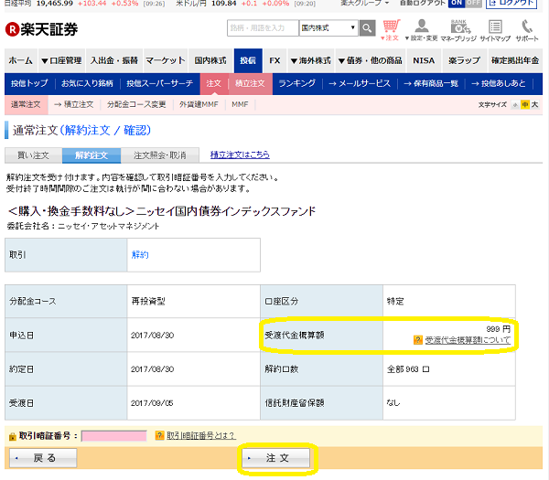Select small text size 小
The width and height of the screenshot is (549, 480).
coord(515,104)
